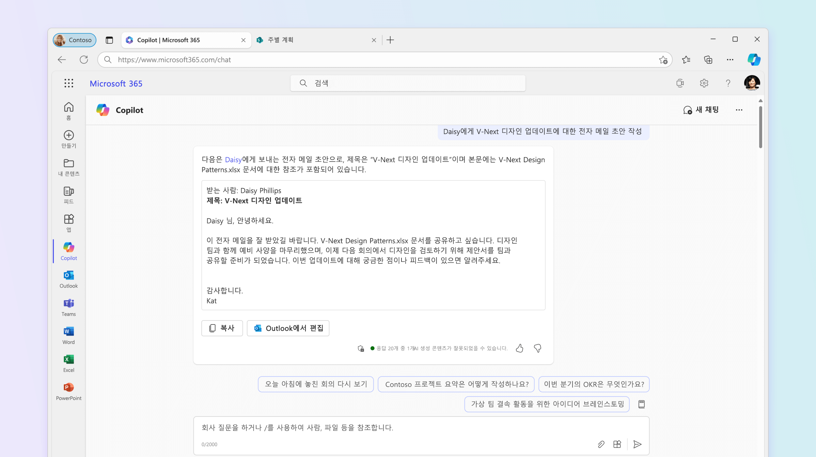Refresh the current page
This screenshot has height=457, width=816.
[x=84, y=60]
